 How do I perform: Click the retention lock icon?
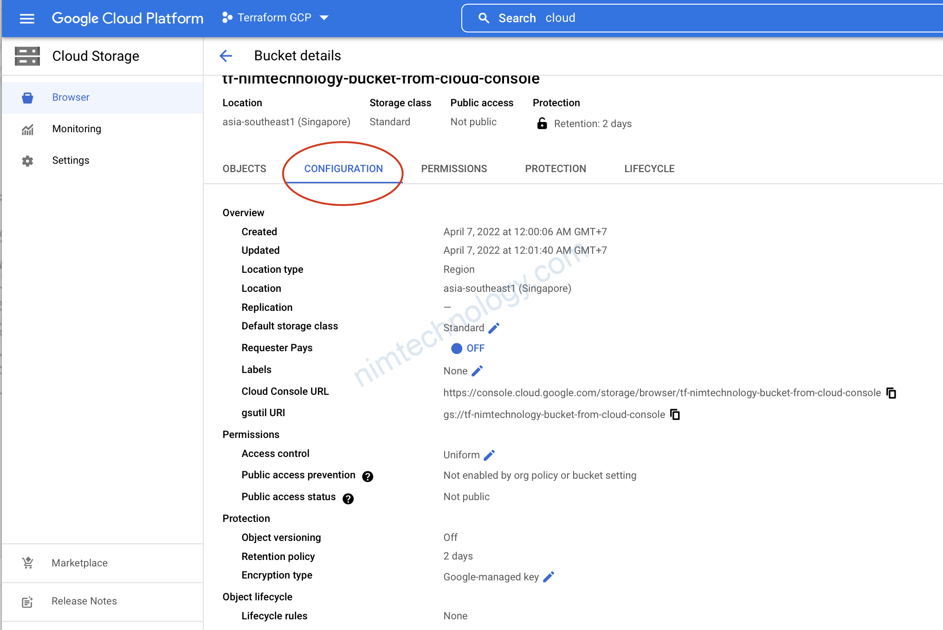click(x=542, y=123)
